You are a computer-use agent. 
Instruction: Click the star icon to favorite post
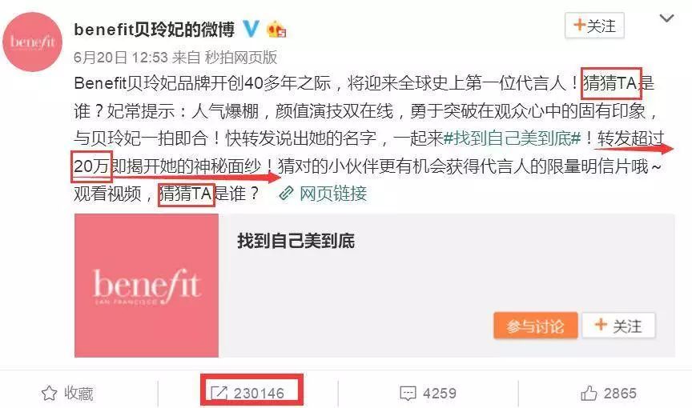click(49, 393)
